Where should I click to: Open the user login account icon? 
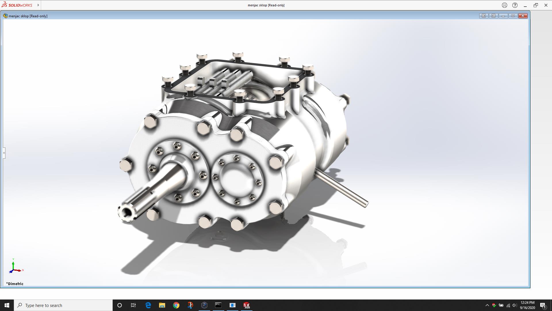(505, 5)
